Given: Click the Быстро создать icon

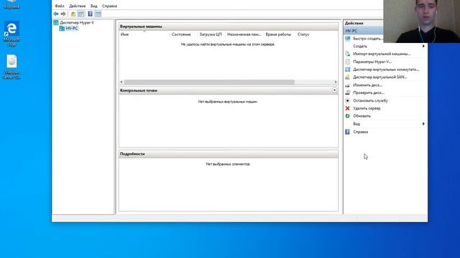Looking at the screenshot, I should click(348, 38).
